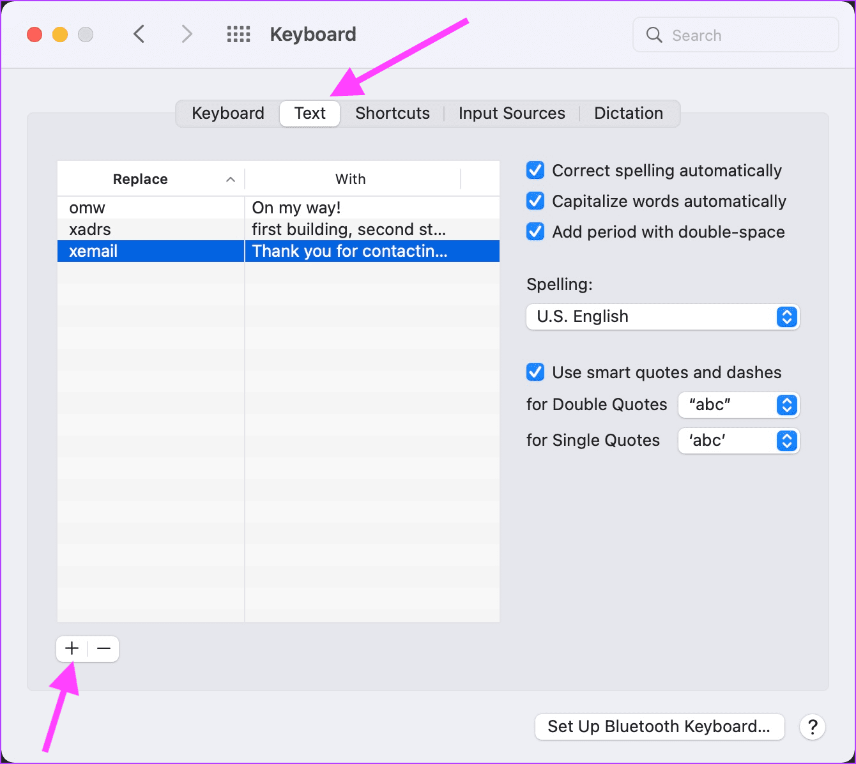Minimize the Keyboard window
Image resolution: width=856 pixels, height=764 pixels.
tap(60, 34)
